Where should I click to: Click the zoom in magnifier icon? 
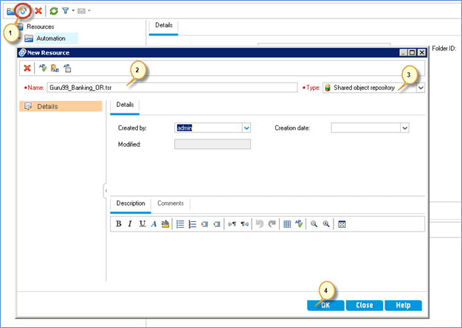[x=326, y=224]
